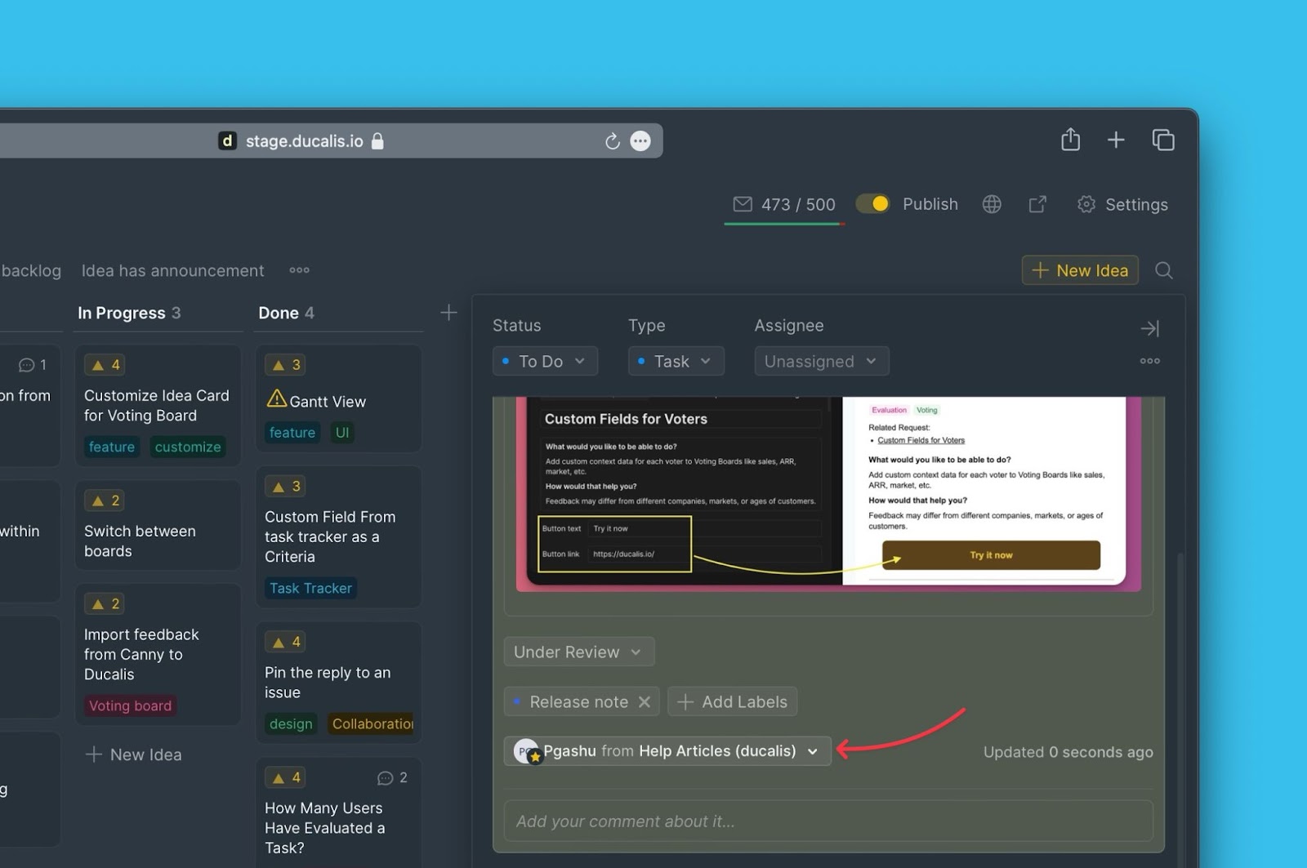
Task: Click the comment input field
Action: tap(827, 821)
